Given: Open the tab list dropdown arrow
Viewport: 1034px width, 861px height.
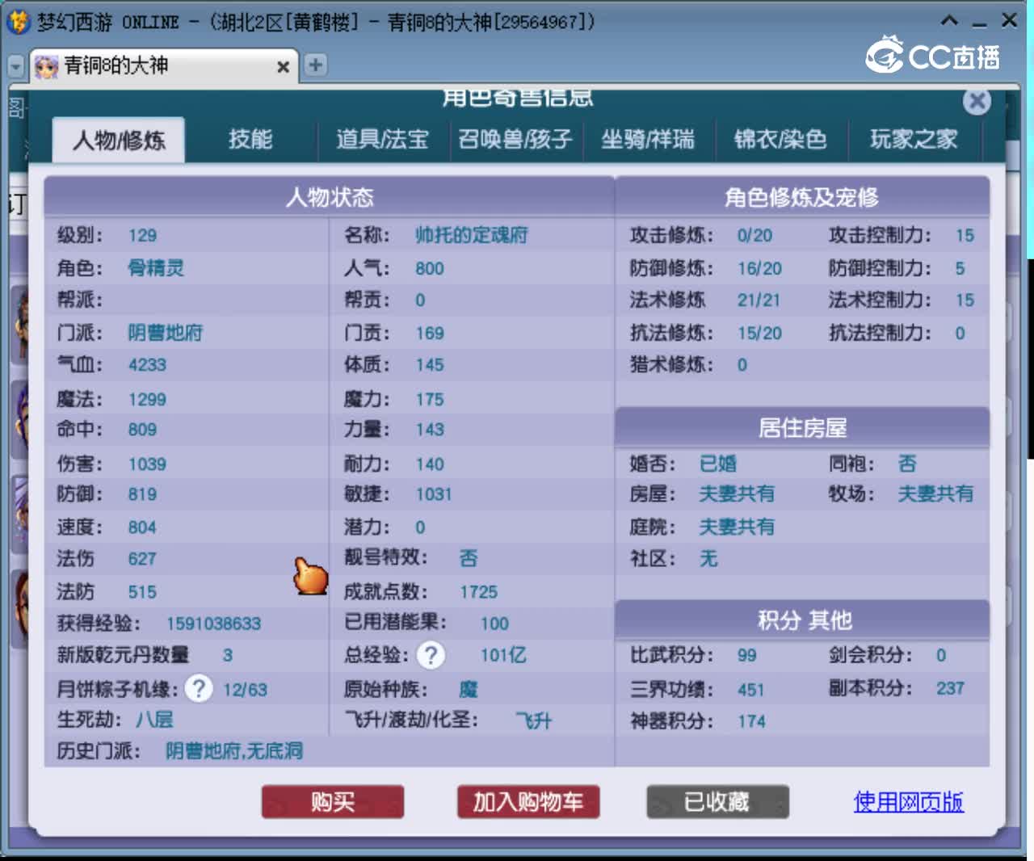Looking at the screenshot, I should [x=15, y=66].
